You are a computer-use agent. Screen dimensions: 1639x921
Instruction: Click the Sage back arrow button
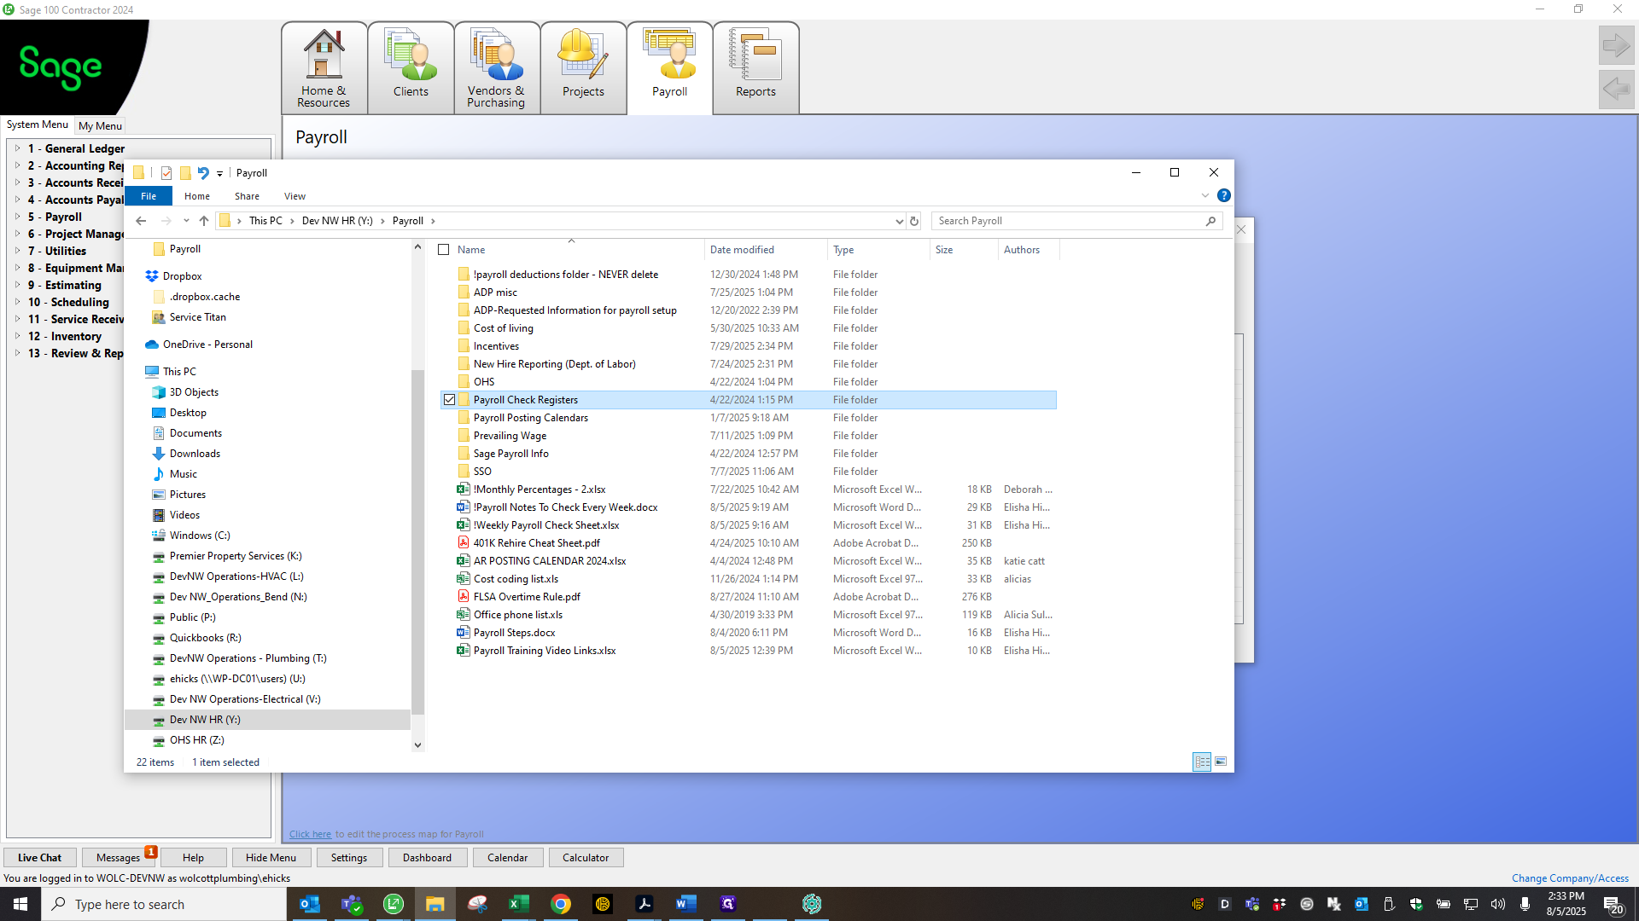(1616, 89)
